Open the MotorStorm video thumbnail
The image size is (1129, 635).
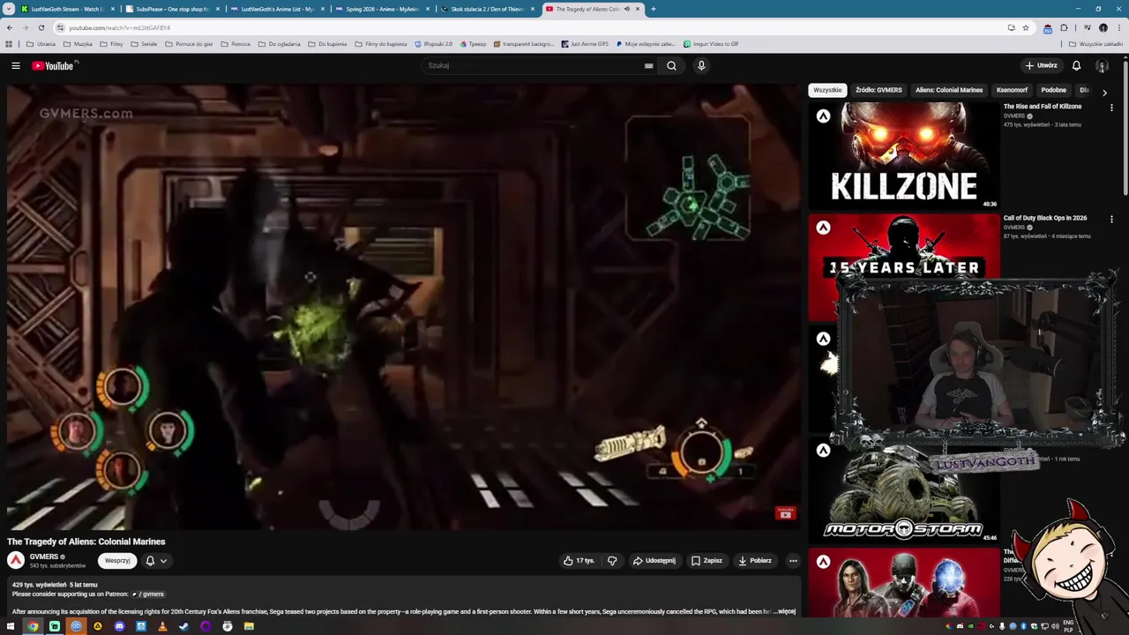click(904, 489)
